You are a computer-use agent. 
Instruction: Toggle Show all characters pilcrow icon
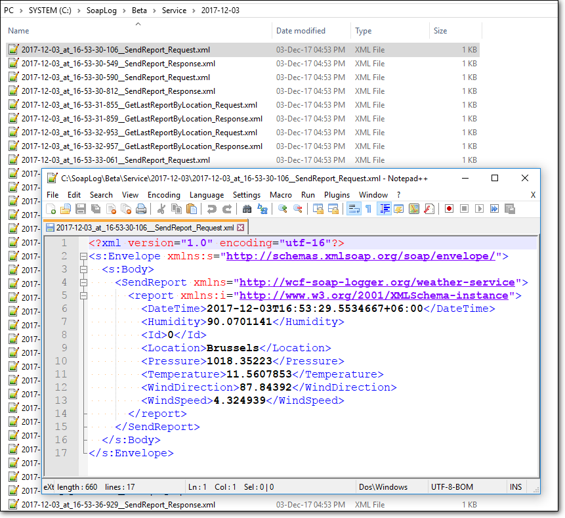tap(368, 209)
